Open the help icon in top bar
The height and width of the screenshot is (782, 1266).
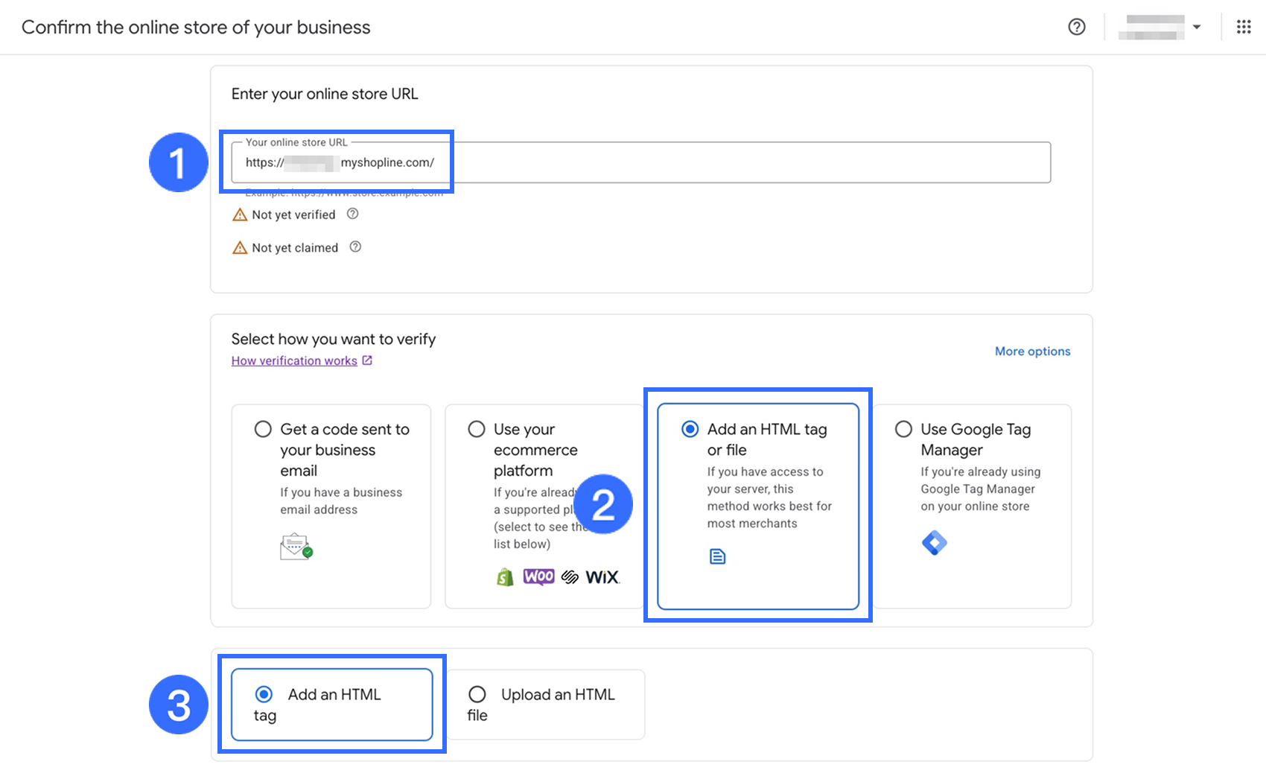click(1076, 27)
